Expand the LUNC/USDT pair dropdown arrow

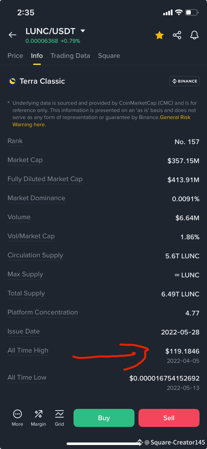[x=83, y=31]
